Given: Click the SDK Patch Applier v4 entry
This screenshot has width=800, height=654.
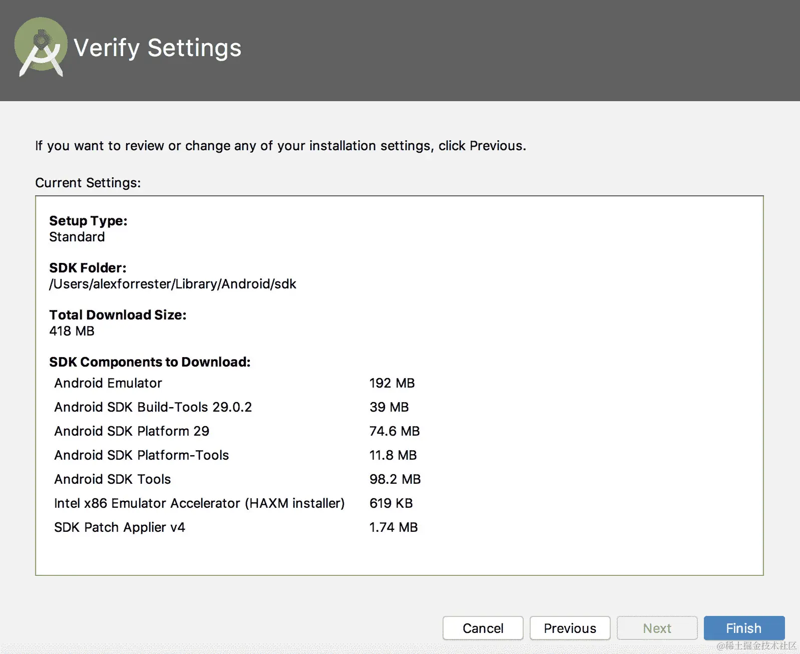Looking at the screenshot, I should [x=120, y=527].
